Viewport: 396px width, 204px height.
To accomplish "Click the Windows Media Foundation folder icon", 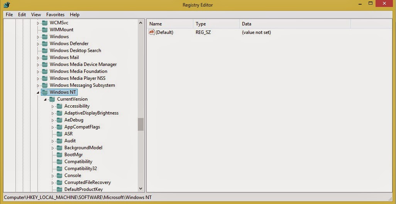I will click(45, 71).
